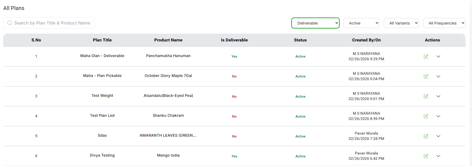The width and height of the screenshot is (472, 166).
Task: Focus the plan title search field
Action: [52, 23]
